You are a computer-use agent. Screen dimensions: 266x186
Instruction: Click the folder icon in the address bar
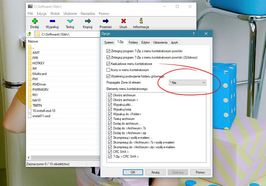38,34
